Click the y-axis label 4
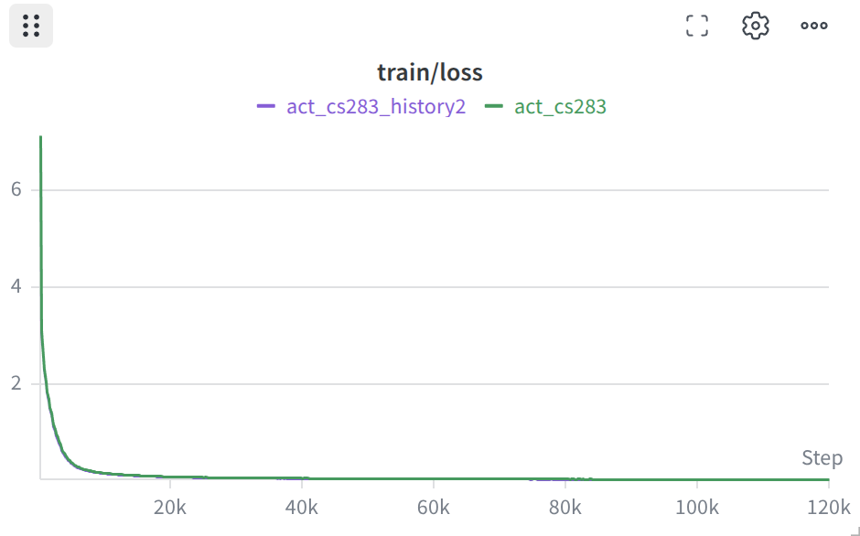Screen dimensions: 860x536 [x=16, y=285]
